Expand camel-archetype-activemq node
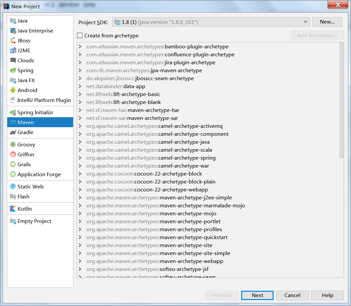 (x=80, y=126)
